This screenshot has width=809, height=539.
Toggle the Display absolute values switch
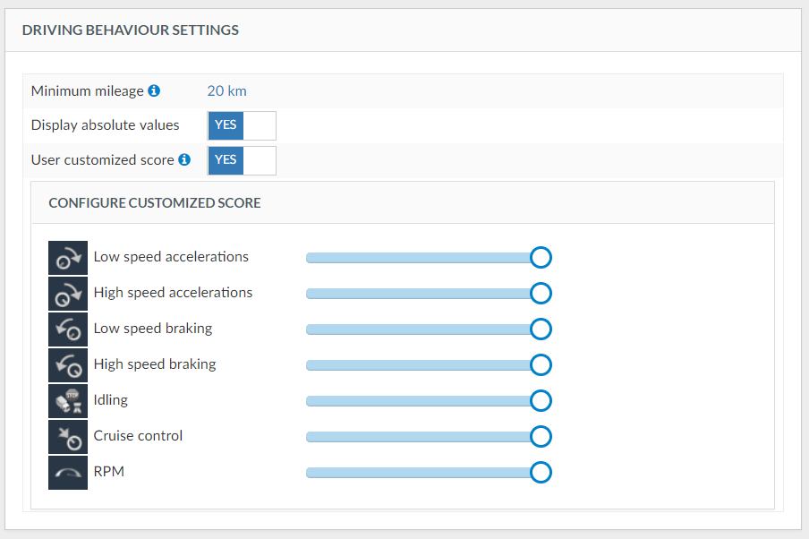[x=242, y=125]
